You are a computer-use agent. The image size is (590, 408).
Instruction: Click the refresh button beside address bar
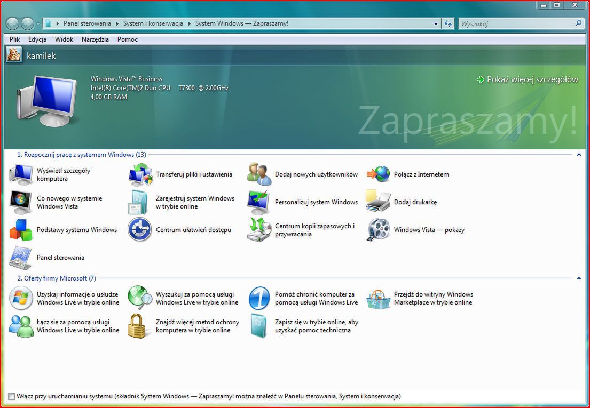(x=448, y=23)
